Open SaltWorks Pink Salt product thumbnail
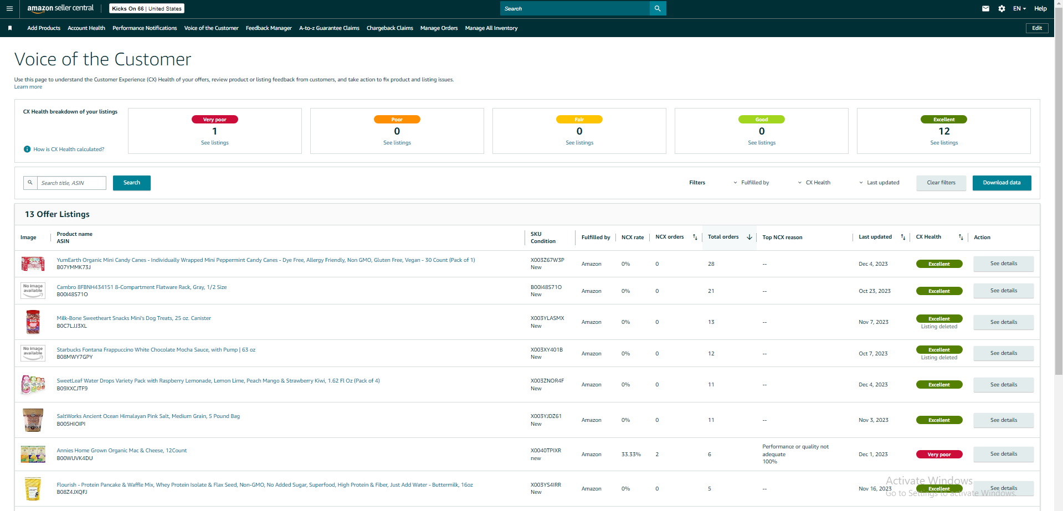 click(33, 420)
